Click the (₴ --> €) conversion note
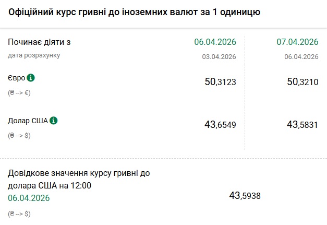Screen dimensions: 327x225 pos(20,92)
